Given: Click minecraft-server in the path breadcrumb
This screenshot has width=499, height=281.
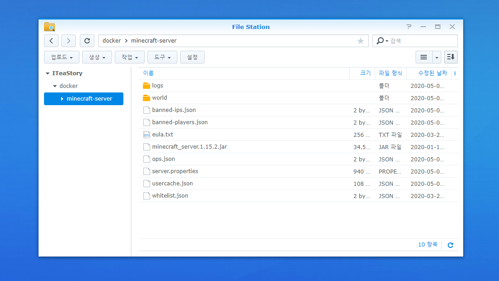Looking at the screenshot, I should 154,41.
